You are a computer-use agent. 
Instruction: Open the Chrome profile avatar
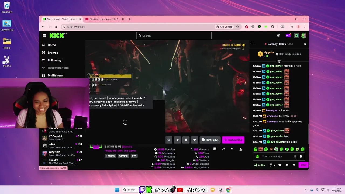pos(298,27)
